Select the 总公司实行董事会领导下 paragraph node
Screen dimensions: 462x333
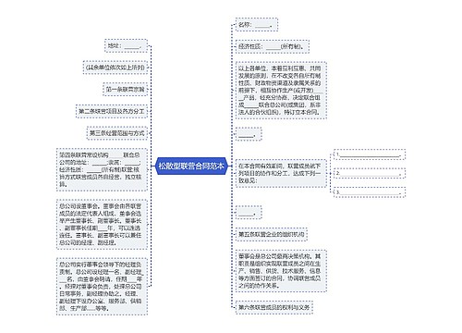(102, 287)
